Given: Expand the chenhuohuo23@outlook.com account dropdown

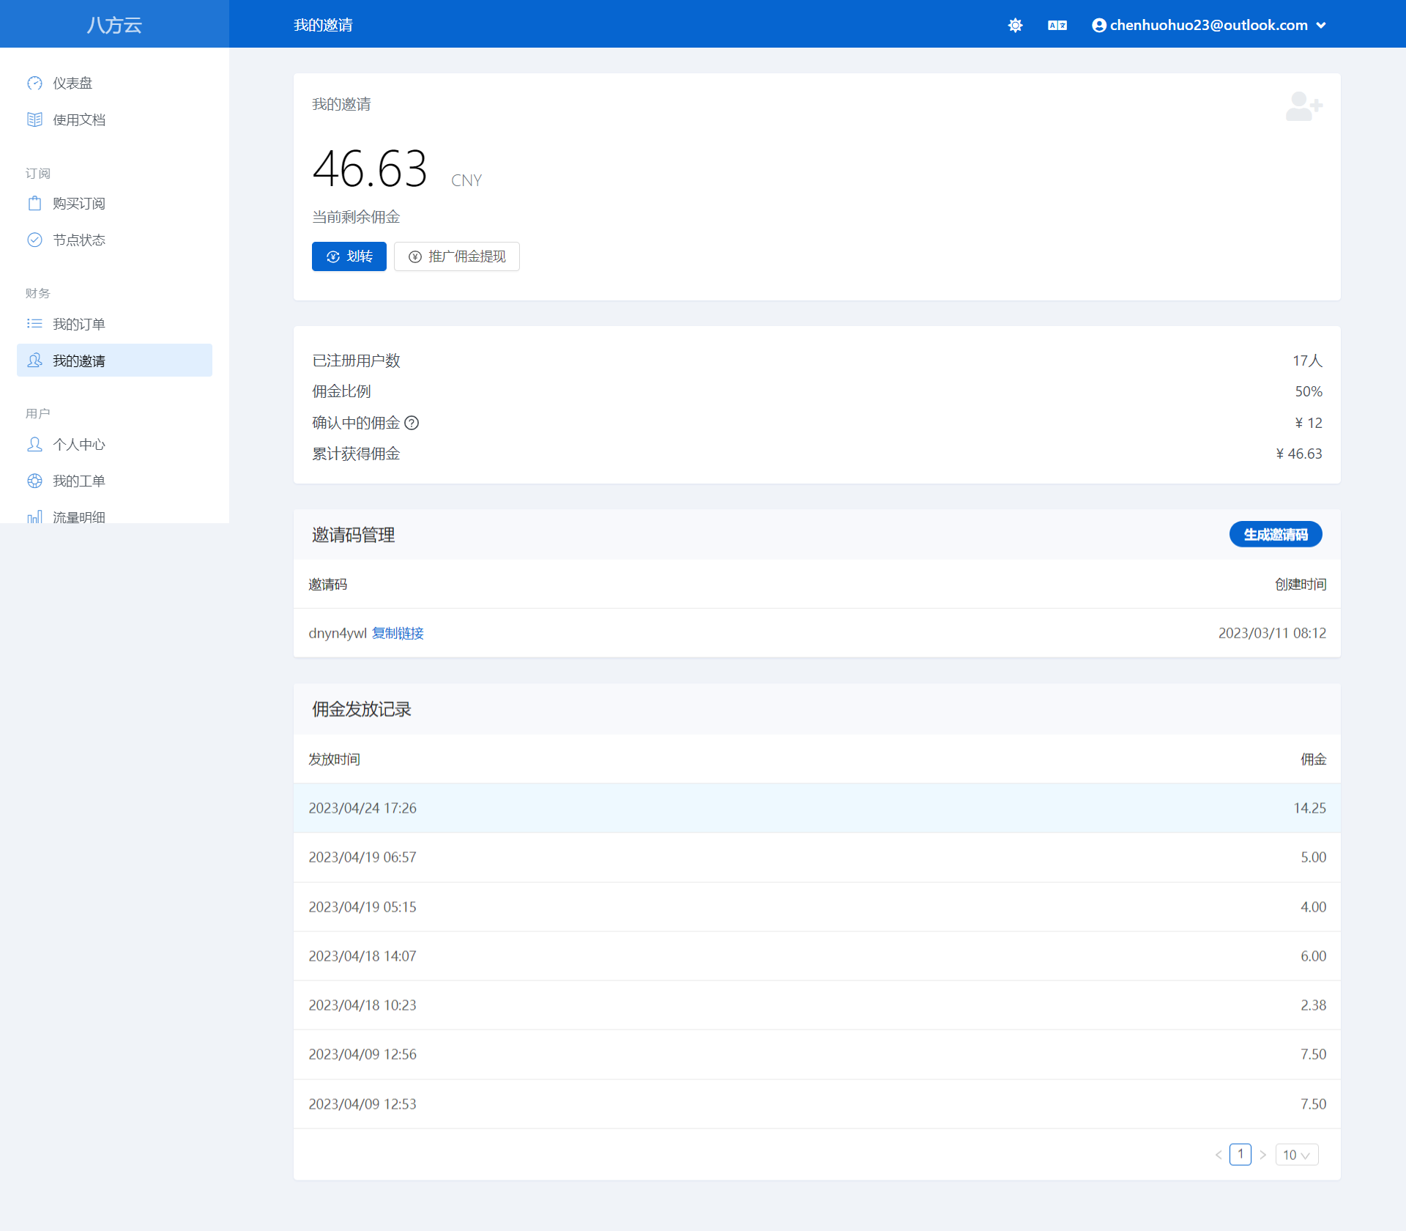Looking at the screenshot, I should pyautogui.click(x=1209, y=25).
